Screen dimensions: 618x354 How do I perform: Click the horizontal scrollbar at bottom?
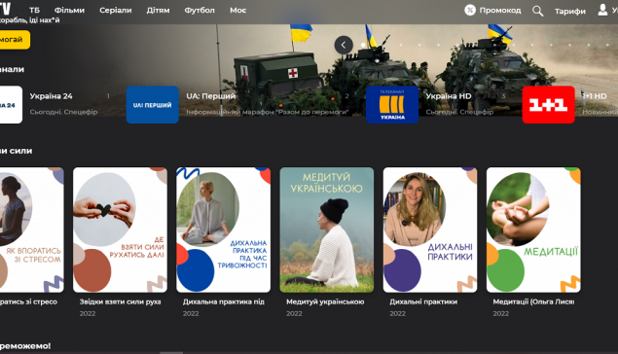[x=171, y=353]
